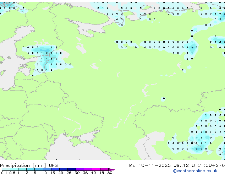Click the purple arrow above 50 mm
Screen dimensions: 225x174
112,169
